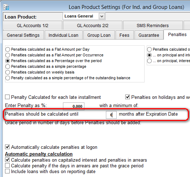The image size is (190, 177).
Task: Open the Group Loan tab
Action: [99, 35]
